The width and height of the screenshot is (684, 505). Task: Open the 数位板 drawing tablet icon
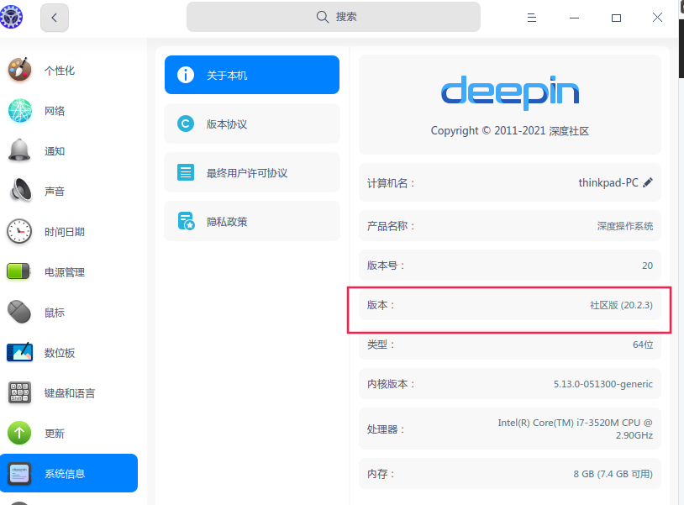point(19,352)
